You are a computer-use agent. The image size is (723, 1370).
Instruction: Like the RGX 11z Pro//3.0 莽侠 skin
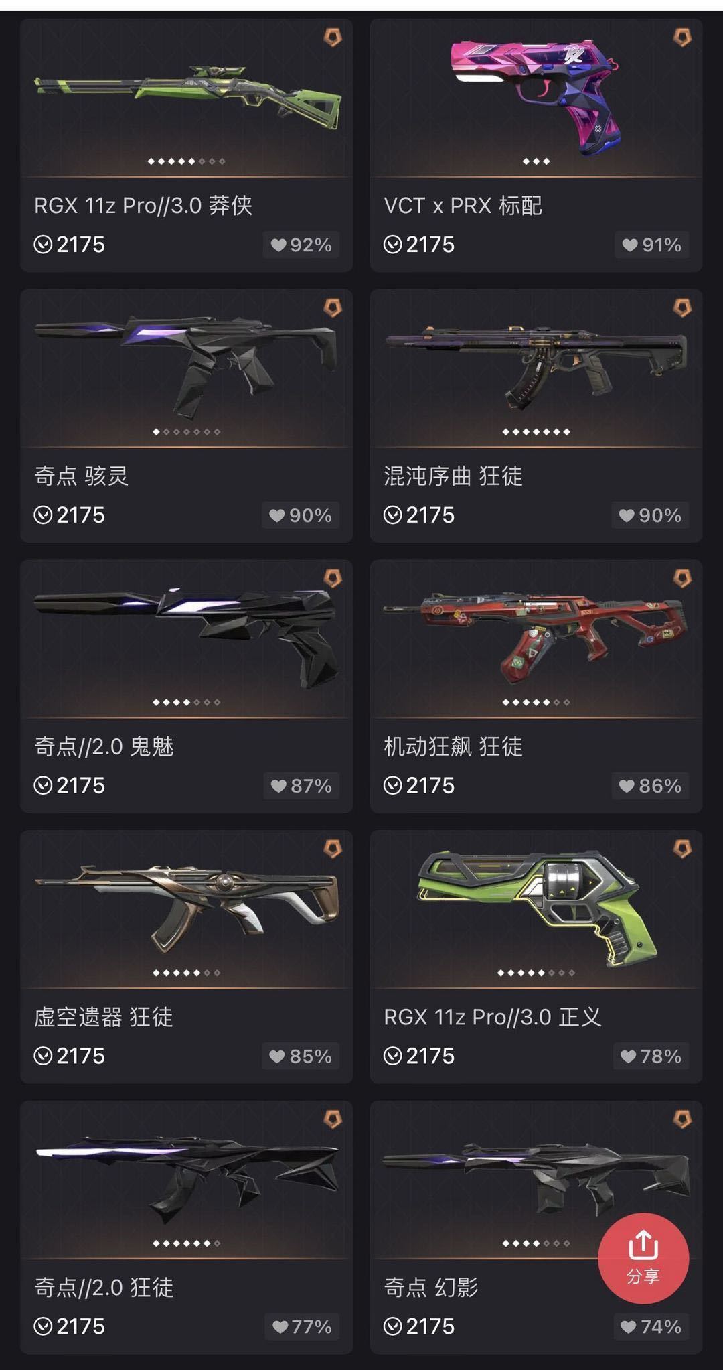click(x=301, y=245)
